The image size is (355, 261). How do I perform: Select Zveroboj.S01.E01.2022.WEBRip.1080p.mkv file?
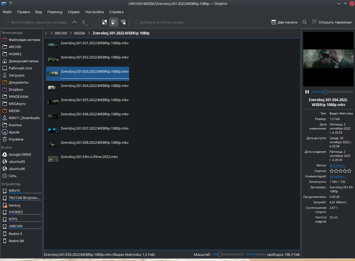88,45
